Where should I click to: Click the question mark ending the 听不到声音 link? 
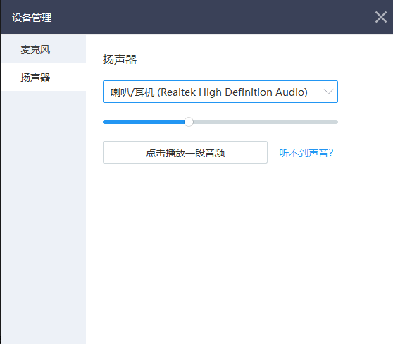pyautogui.click(x=331, y=153)
